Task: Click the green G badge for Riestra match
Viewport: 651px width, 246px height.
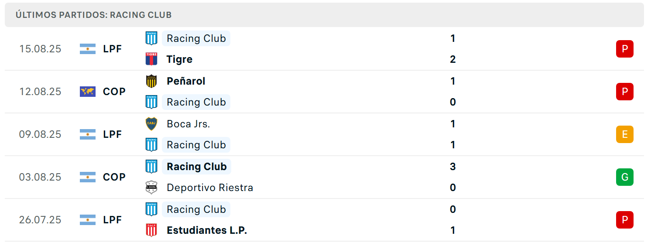Action: click(x=625, y=177)
